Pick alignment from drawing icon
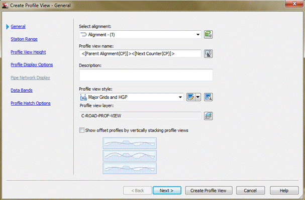Screen dimensions: 305x200 pos(208,34)
